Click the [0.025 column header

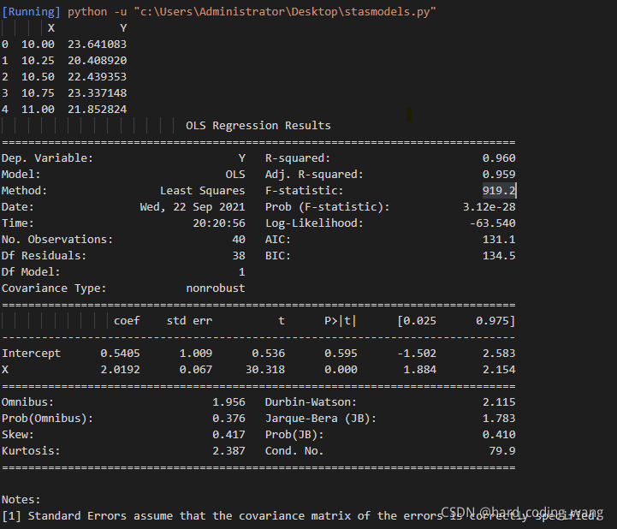[x=417, y=321]
